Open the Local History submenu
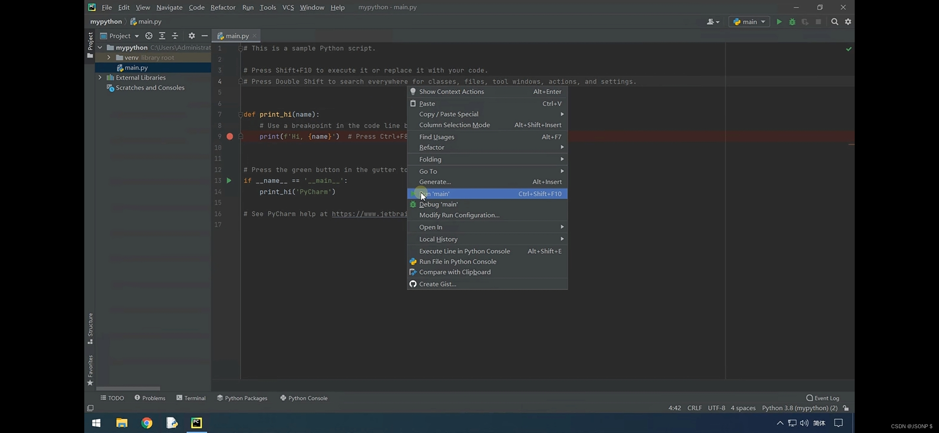This screenshot has height=433, width=939. (487, 239)
